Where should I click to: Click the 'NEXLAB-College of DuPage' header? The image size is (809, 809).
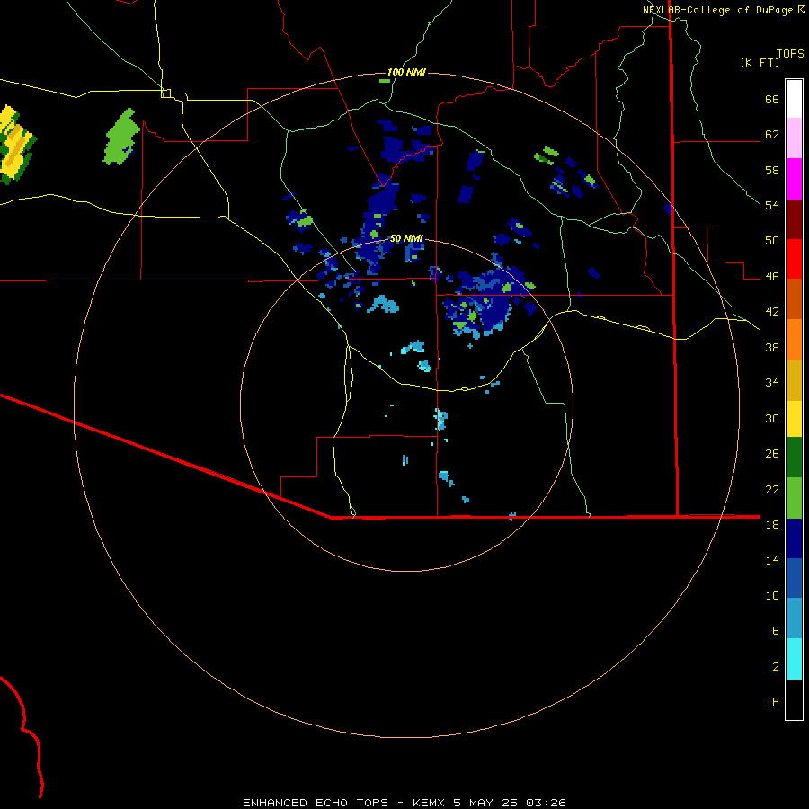coord(717,10)
